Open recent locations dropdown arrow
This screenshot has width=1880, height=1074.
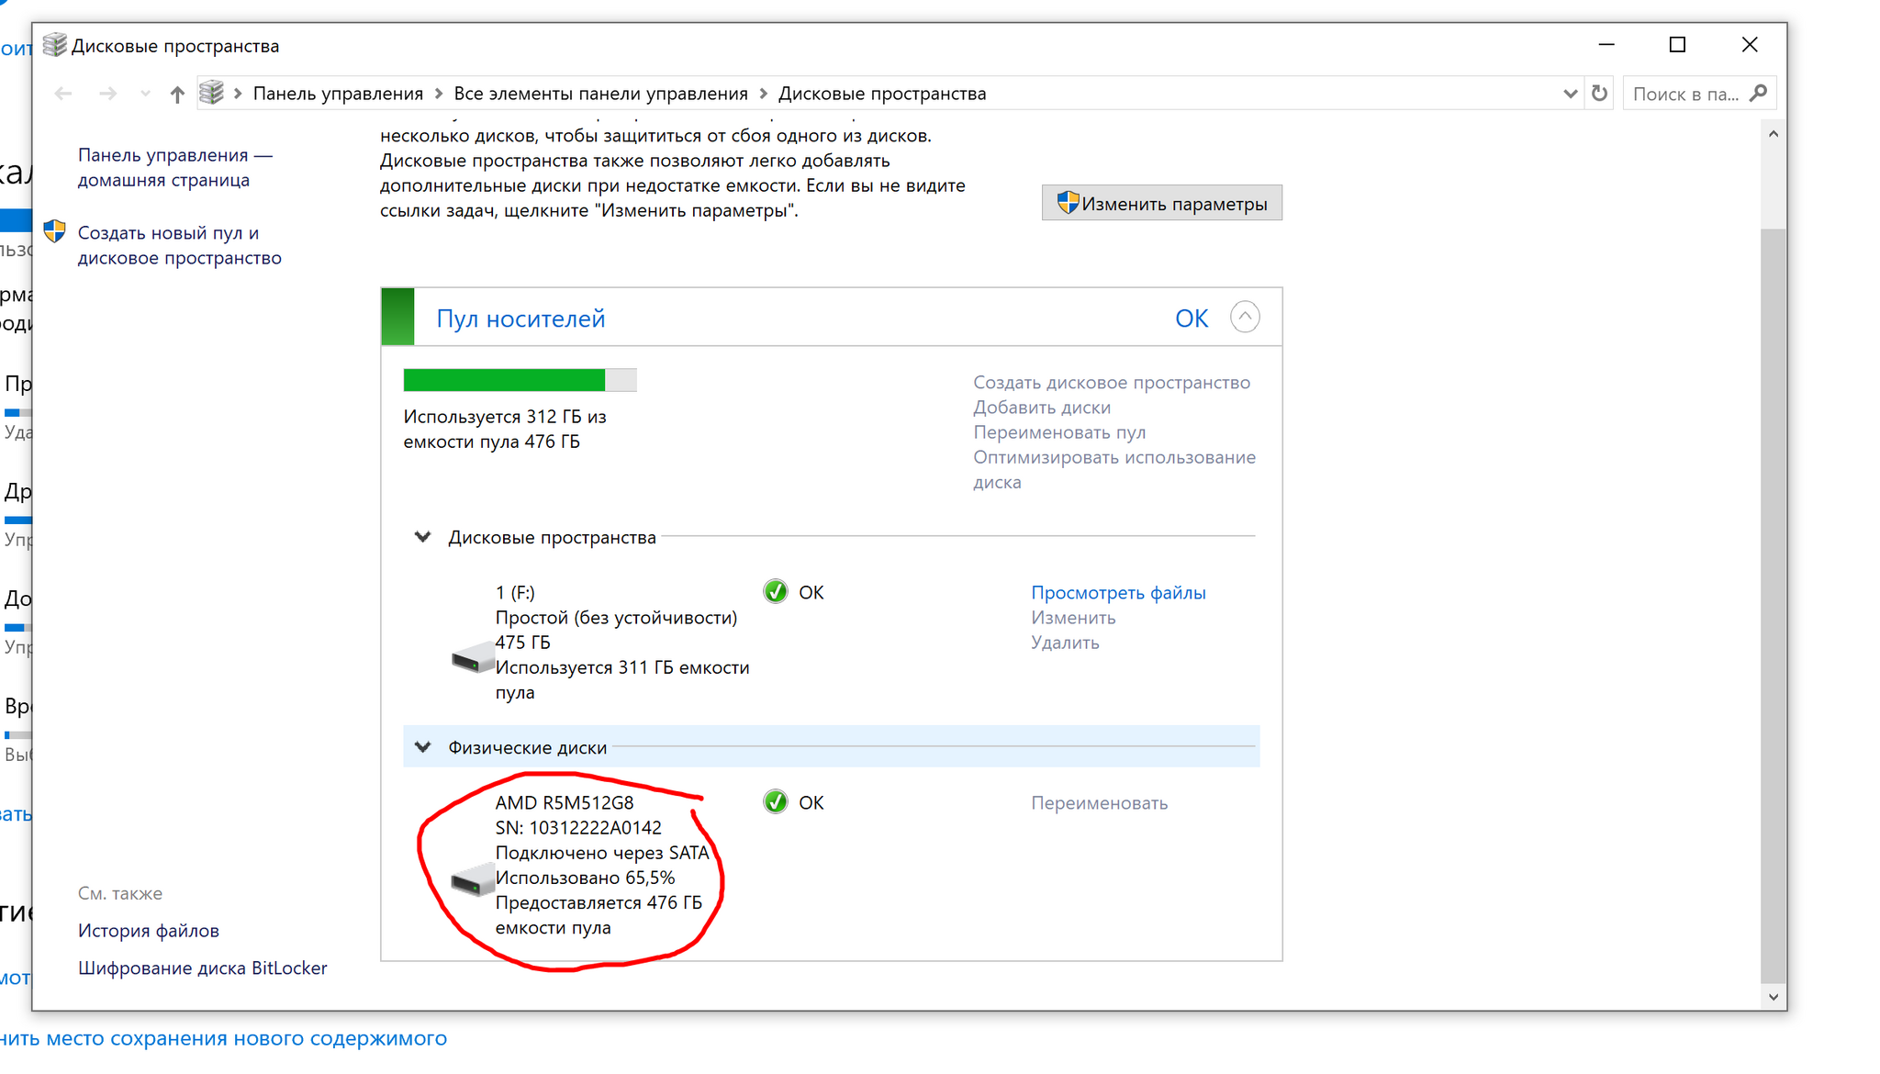pyautogui.click(x=145, y=94)
